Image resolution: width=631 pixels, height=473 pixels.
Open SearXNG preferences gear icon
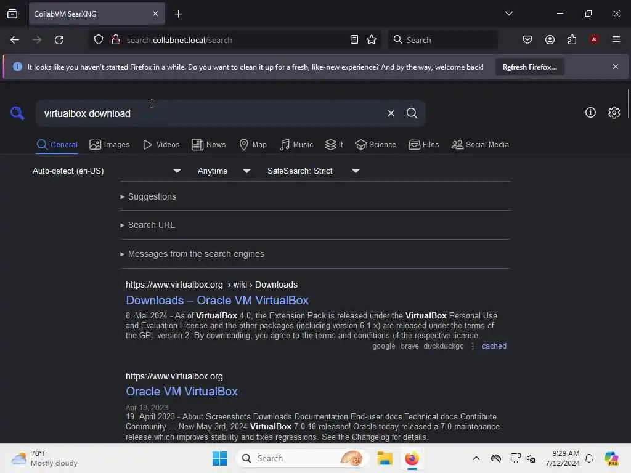[614, 113]
